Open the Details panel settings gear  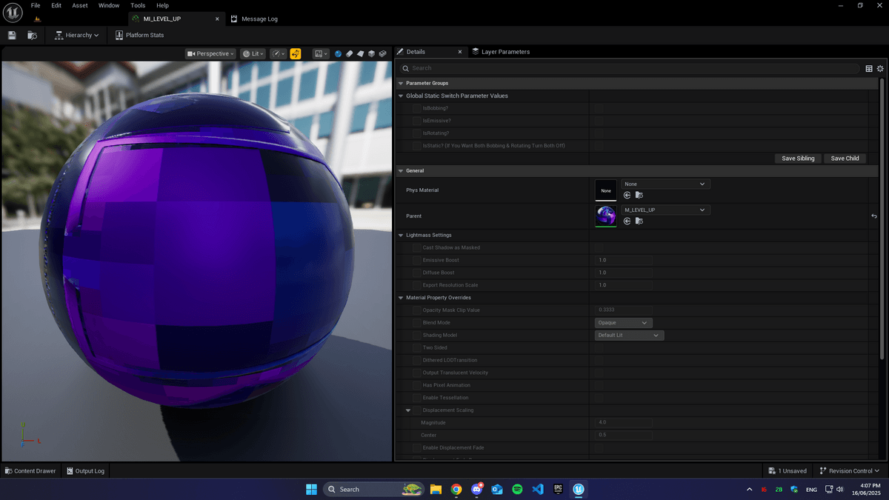coord(880,68)
